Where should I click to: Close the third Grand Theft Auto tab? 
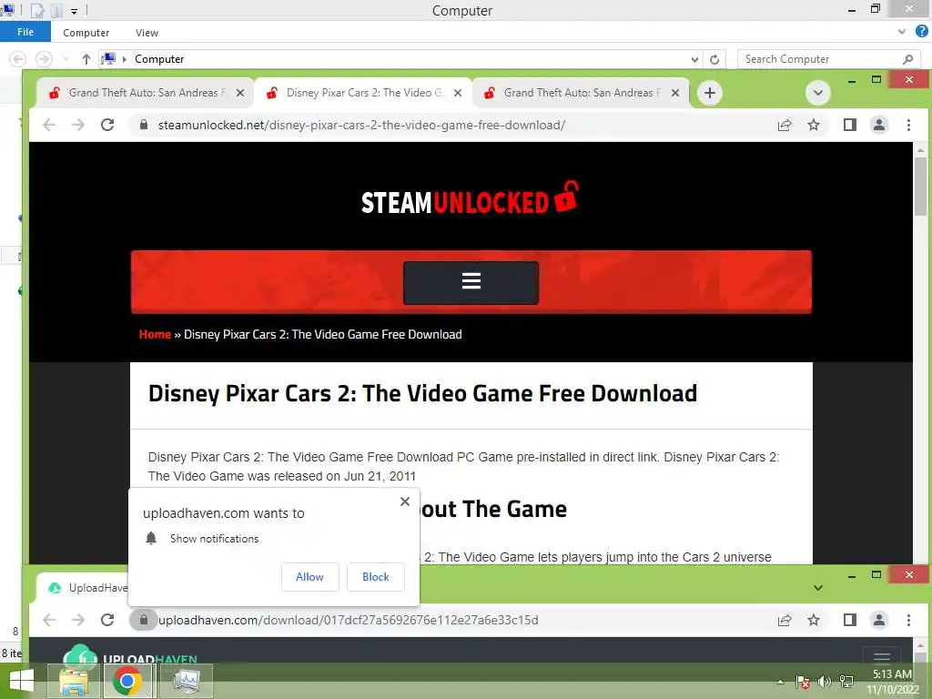(675, 93)
